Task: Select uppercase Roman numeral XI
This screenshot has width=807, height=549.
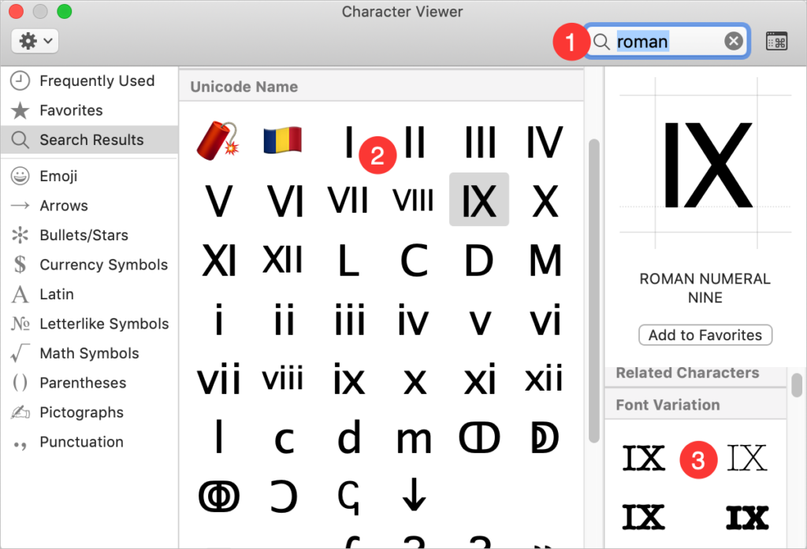Action: tap(219, 261)
